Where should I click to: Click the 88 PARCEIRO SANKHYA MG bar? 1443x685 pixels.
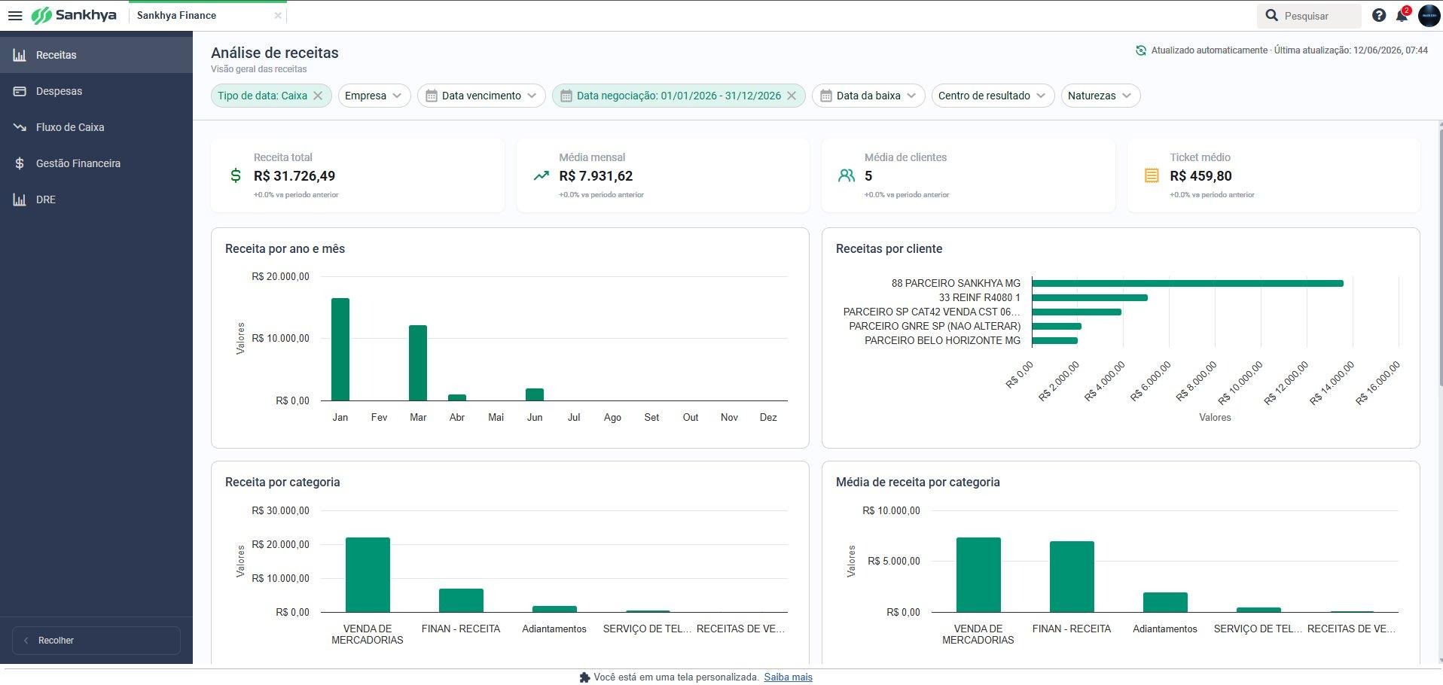click(x=1188, y=284)
